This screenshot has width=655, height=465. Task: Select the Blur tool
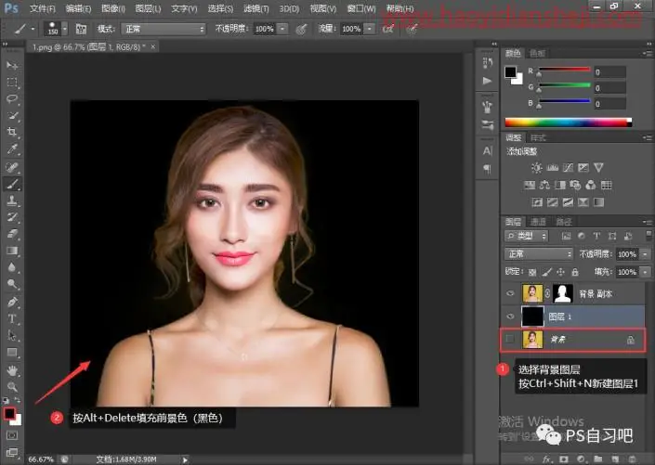(x=12, y=267)
